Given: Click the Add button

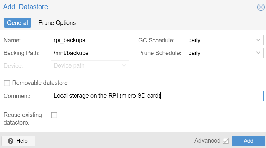Looking at the screenshot, I should click(248, 141).
